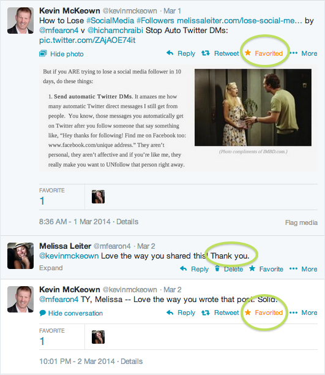Click the three dots on Melissa's tweet

click(x=293, y=269)
